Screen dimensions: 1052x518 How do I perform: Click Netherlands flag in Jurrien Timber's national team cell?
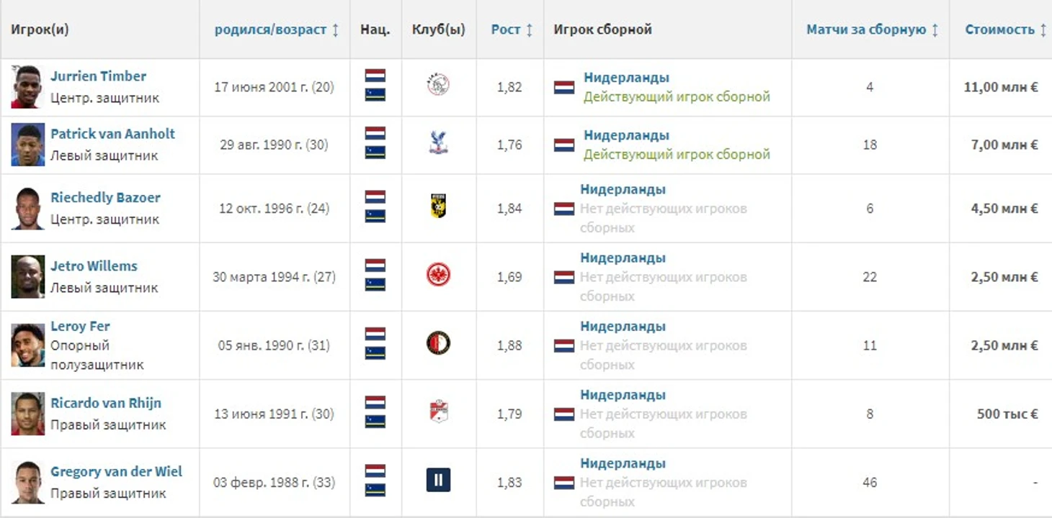coord(563,87)
